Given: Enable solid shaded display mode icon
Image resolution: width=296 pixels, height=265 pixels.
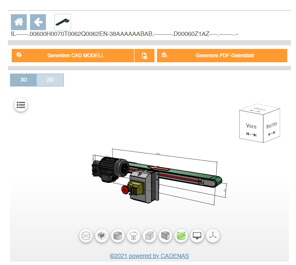Looking at the screenshot, I should pyautogui.click(x=118, y=236).
